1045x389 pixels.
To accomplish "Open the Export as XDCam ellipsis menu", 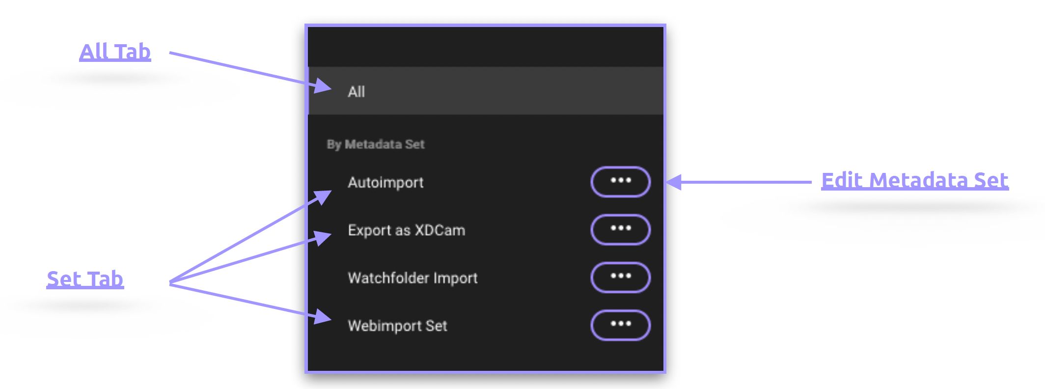I will [620, 229].
